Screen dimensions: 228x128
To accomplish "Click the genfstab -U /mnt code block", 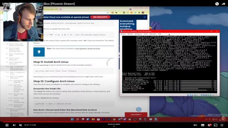I will coord(74,104).
